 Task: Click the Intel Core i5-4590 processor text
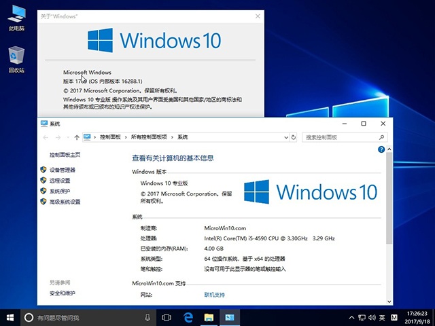(x=269, y=238)
